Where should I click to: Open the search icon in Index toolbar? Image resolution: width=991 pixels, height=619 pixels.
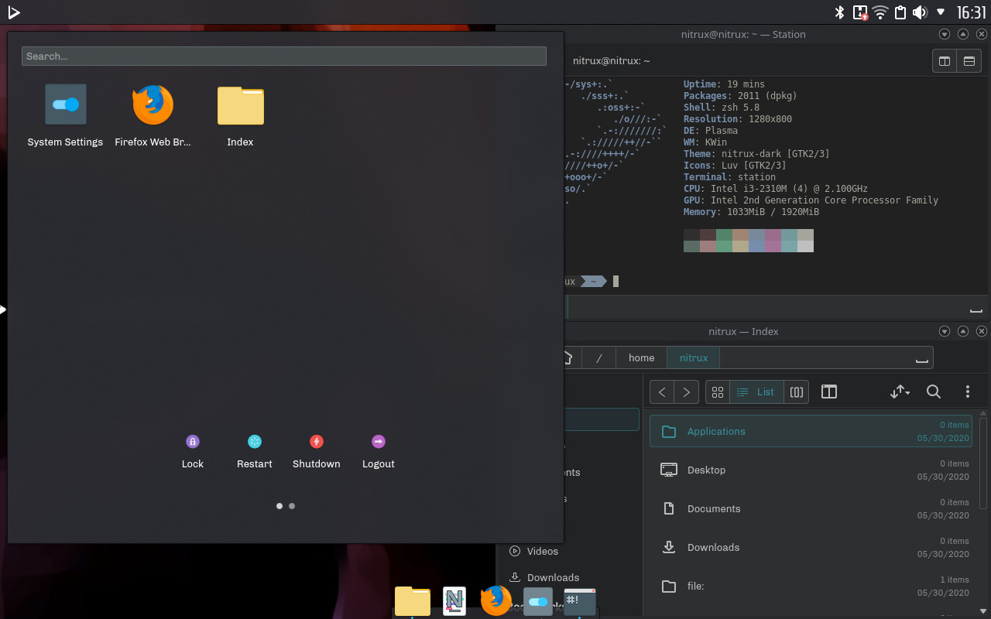tap(934, 392)
